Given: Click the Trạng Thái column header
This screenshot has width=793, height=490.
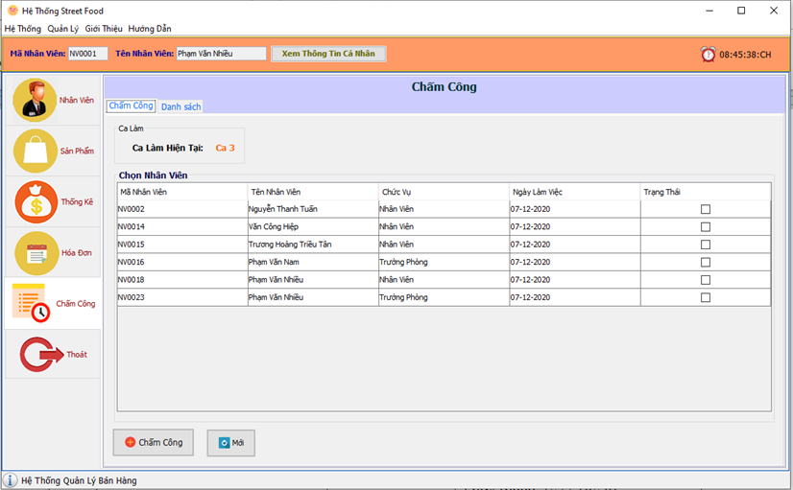Looking at the screenshot, I should pyautogui.click(x=706, y=192).
